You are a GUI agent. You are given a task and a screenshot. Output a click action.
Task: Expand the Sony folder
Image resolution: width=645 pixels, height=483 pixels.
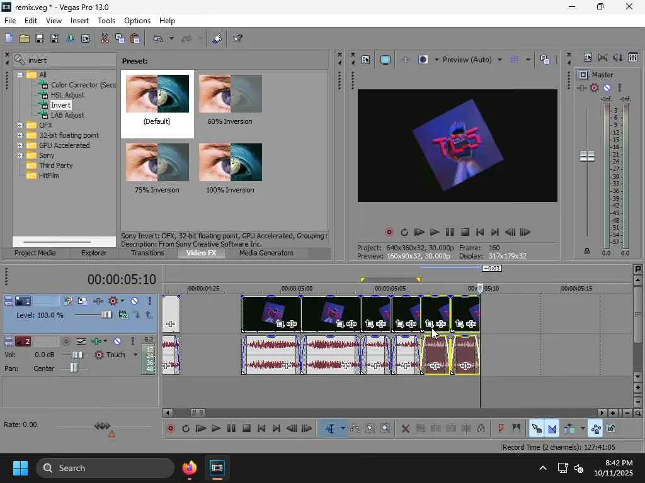click(20, 155)
